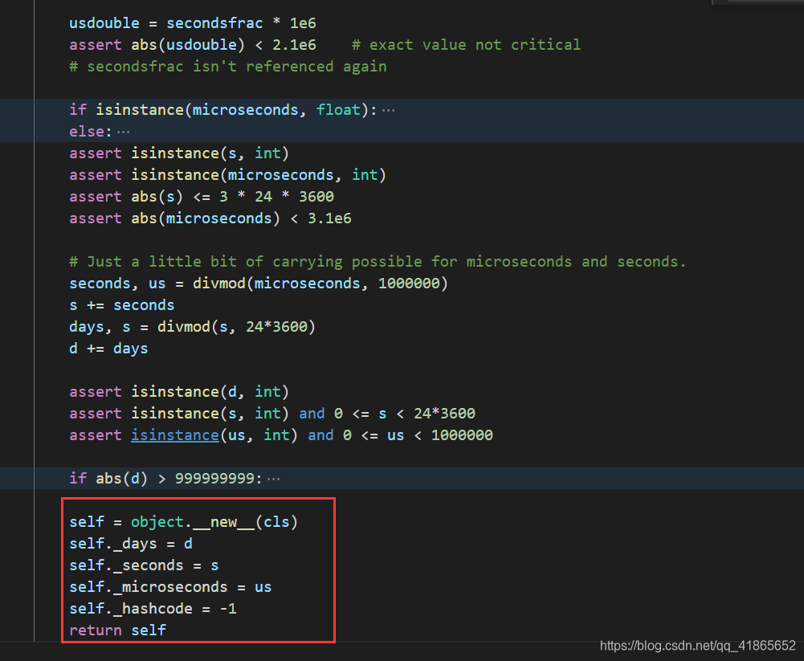Screen dimensions: 804x661
Task: Click 'and 0 <= s < 24*3600' assertion line
Action: pyautogui.click(x=272, y=414)
